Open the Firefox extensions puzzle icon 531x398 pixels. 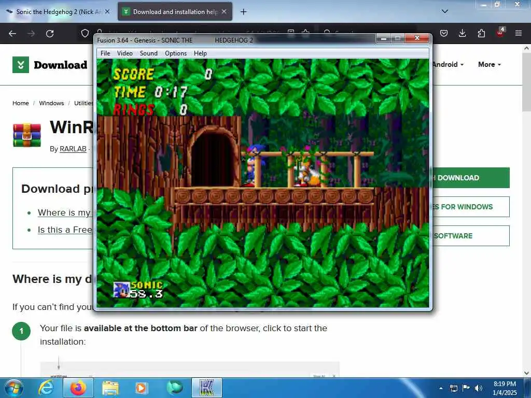pyautogui.click(x=481, y=33)
